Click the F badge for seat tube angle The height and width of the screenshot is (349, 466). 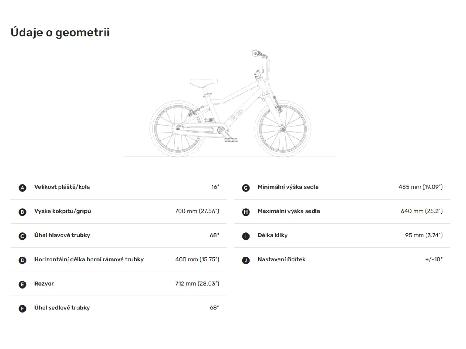22,309
